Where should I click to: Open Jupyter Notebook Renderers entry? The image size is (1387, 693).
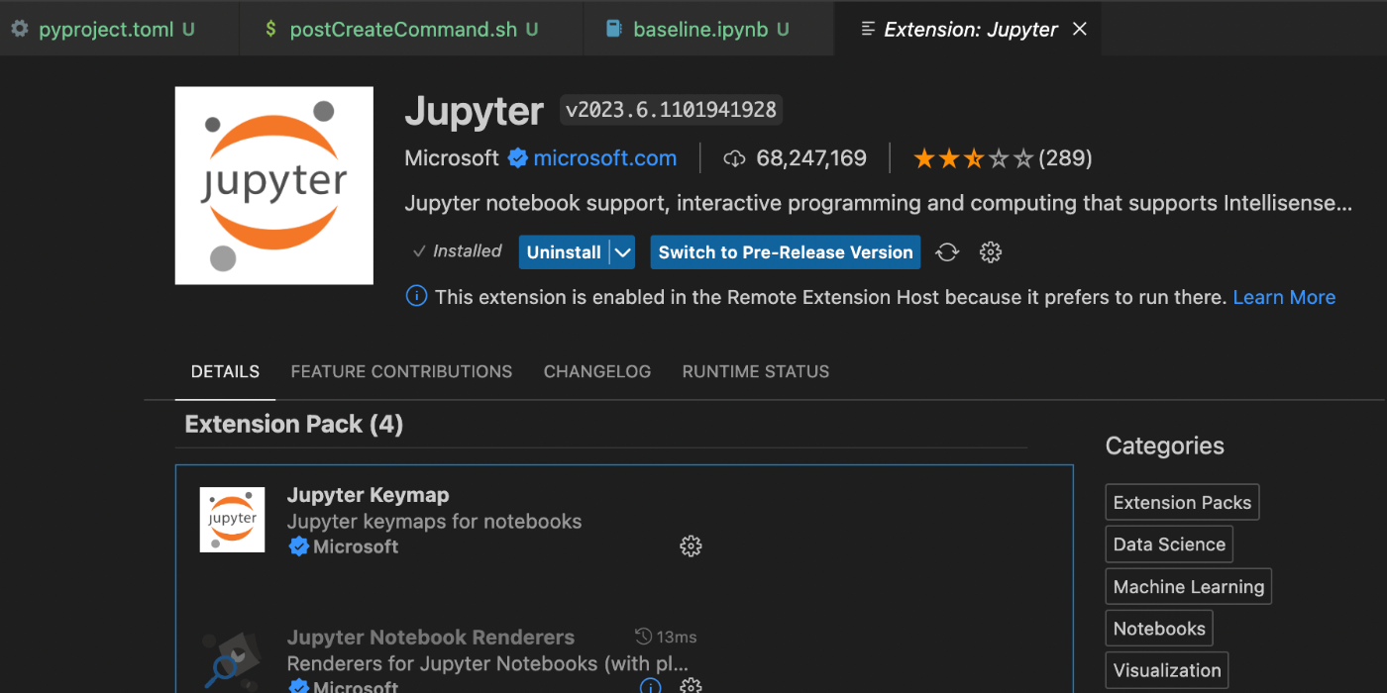pyautogui.click(x=431, y=638)
